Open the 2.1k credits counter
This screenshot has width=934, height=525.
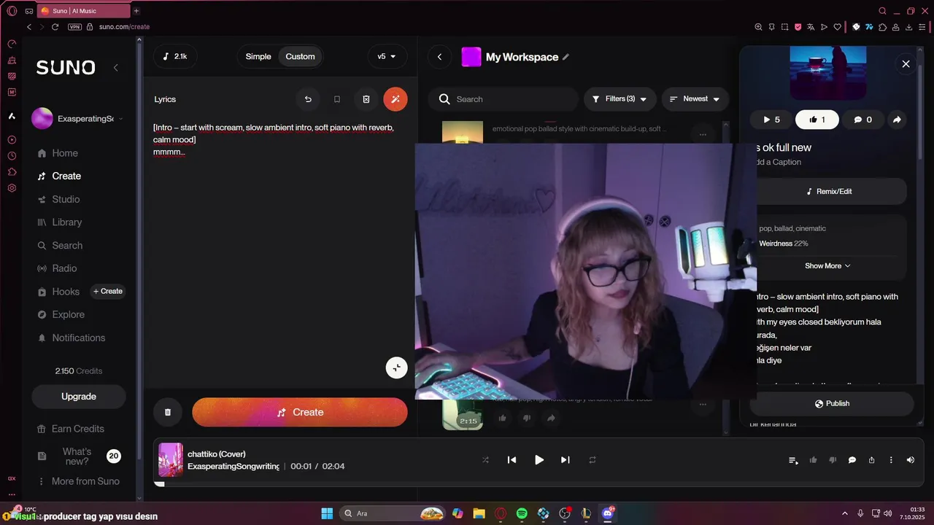(175, 57)
